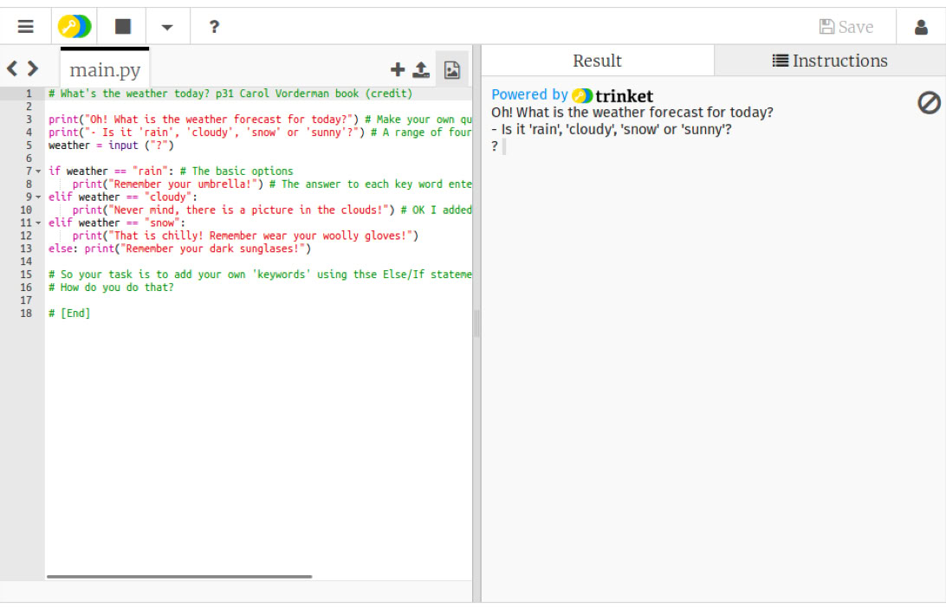Switch to the Instructions tab
This screenshot has width=946, height=608.
pos(830,61)
